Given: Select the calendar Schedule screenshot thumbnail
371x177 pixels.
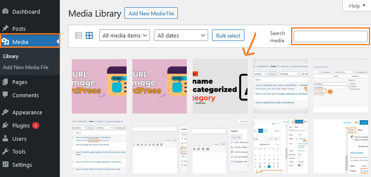Looking at the screenshot, I should click(x=281, y=147).
